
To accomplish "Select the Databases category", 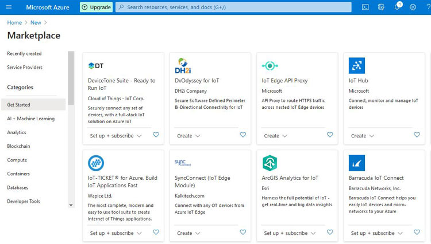I will 18,188.
